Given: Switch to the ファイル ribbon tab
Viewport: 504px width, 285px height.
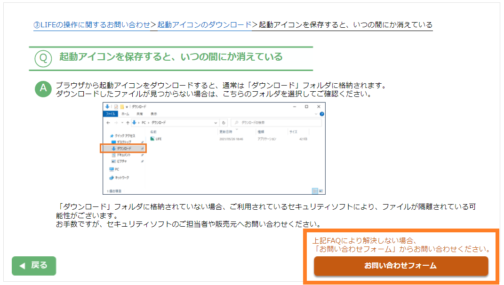Looking at the screenshot, I should (x=111, y=114).
